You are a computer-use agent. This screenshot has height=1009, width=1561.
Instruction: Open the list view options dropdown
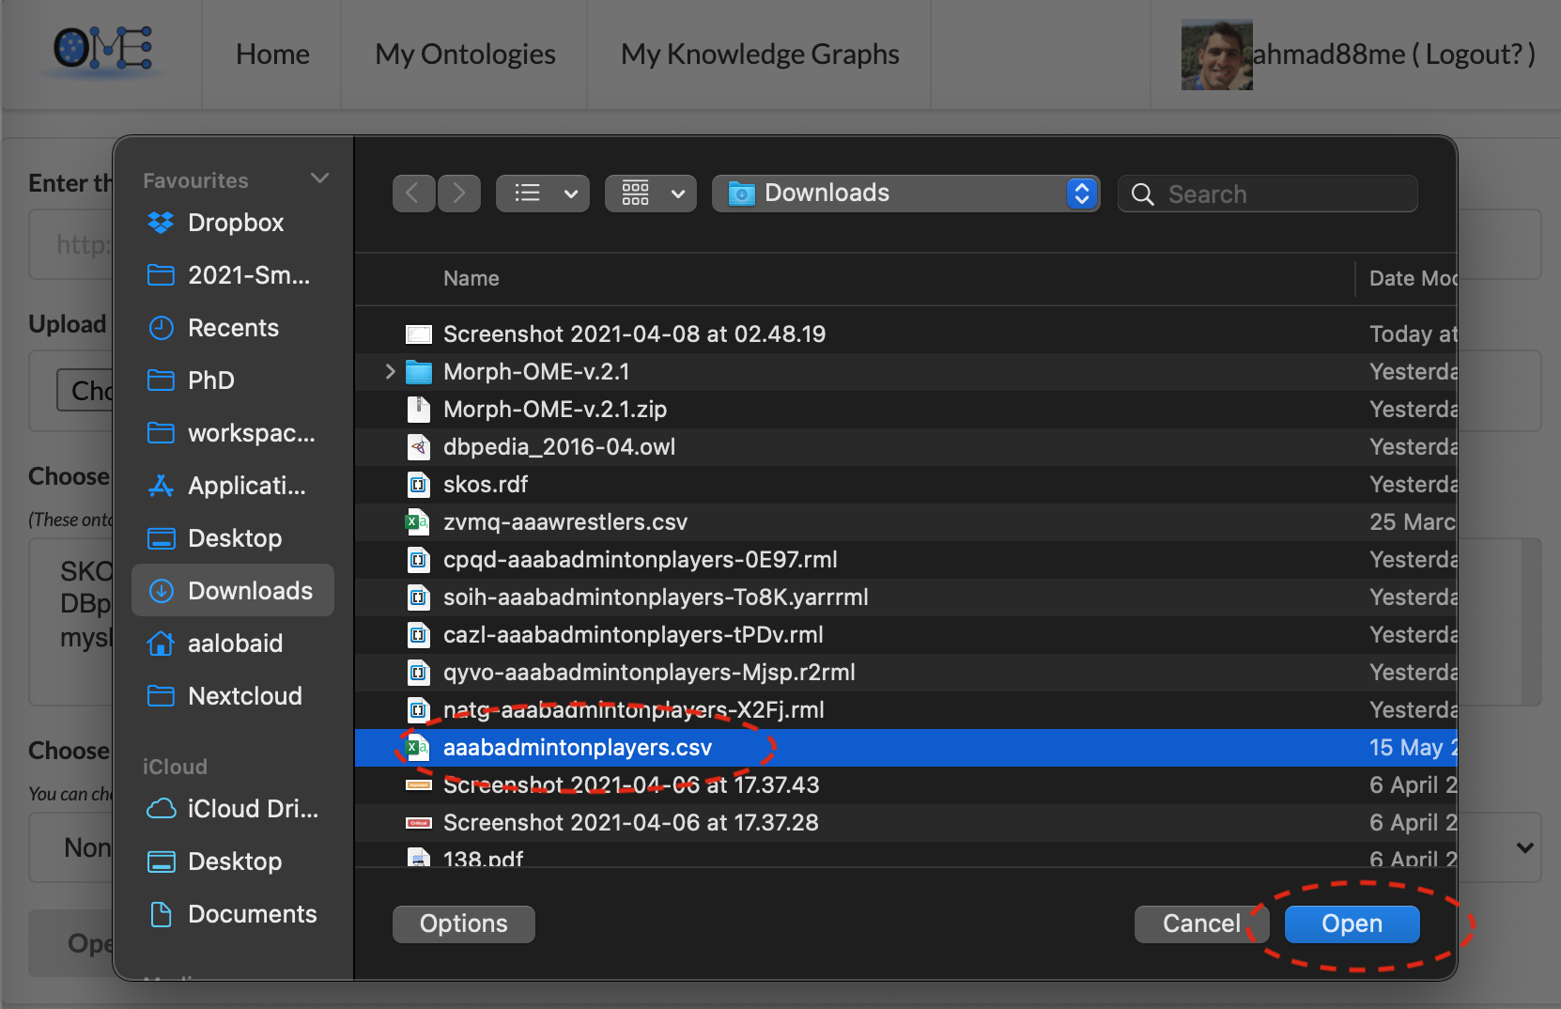[x=543, y=194]
